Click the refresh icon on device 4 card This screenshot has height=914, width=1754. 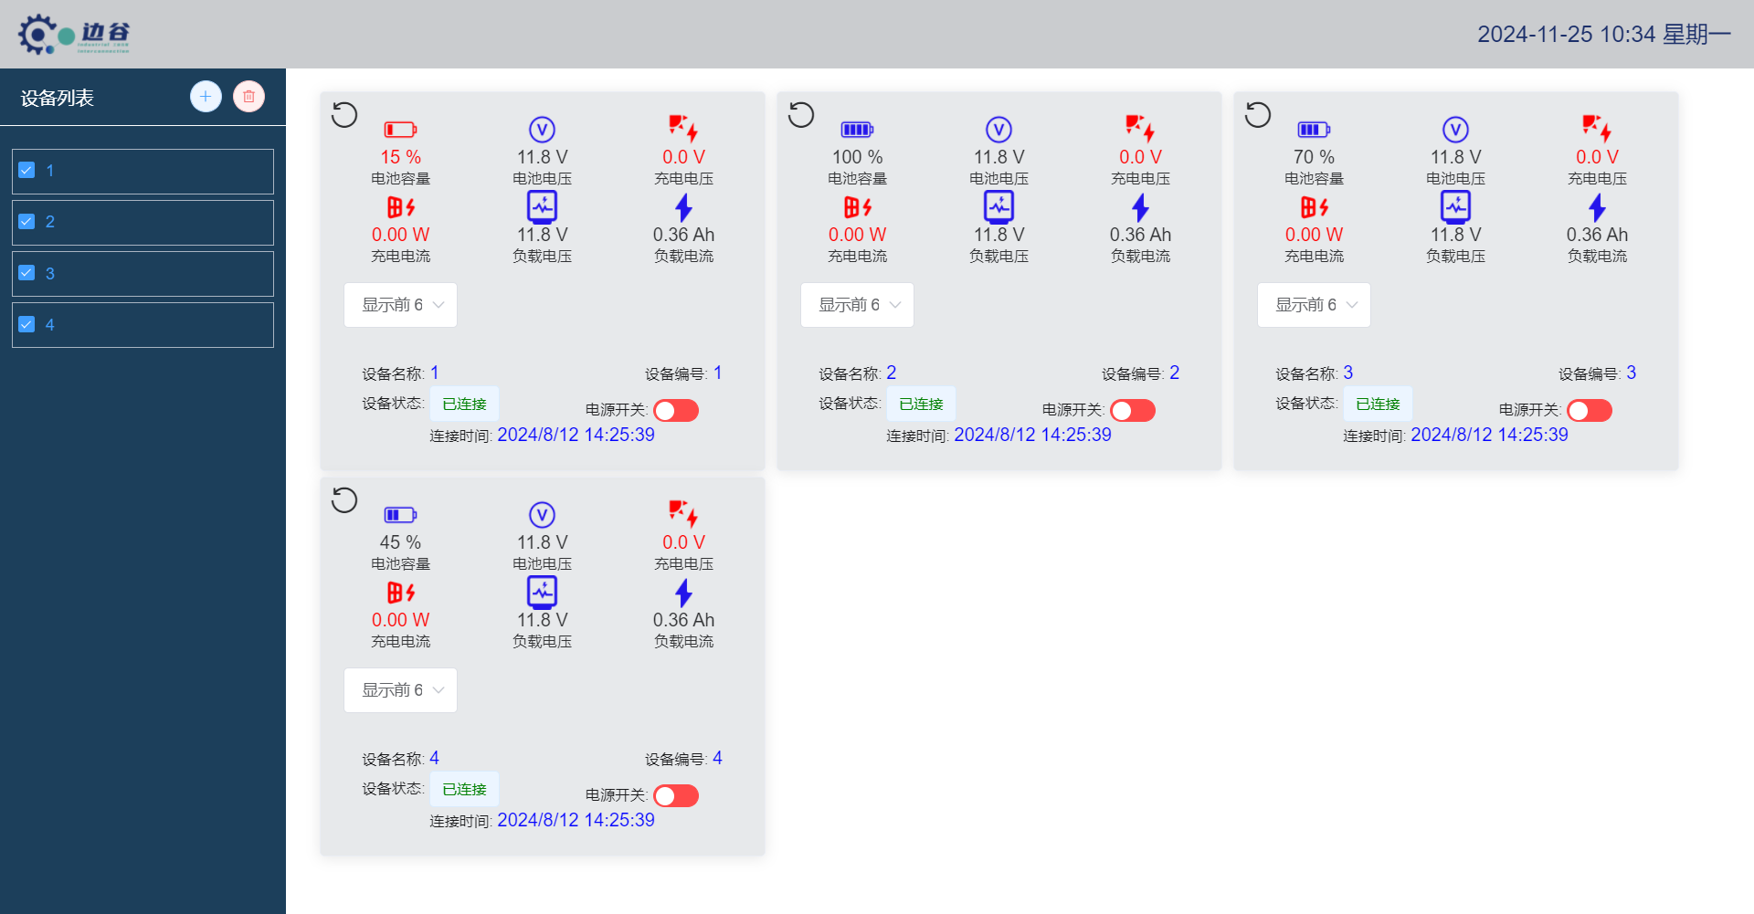[x=344, y=500]
